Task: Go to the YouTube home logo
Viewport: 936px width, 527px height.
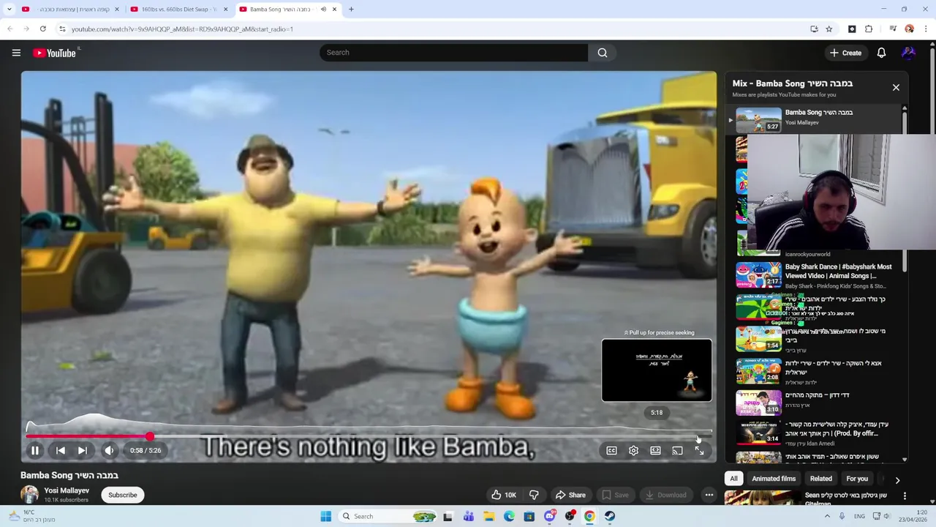Action: tap(55, 53)
